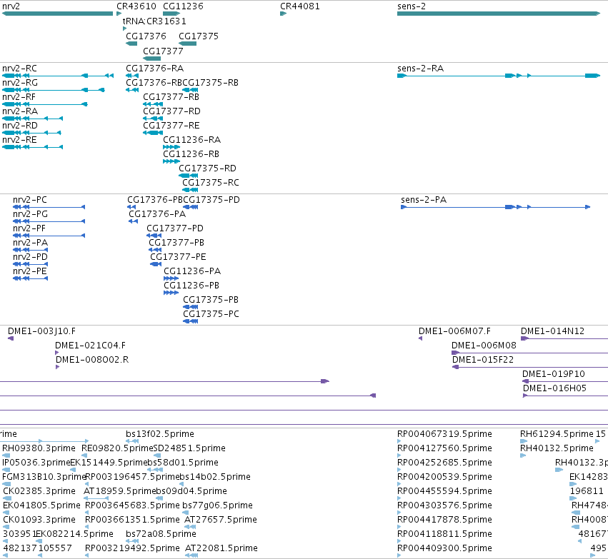This screenshot has height=559, width=608.
Task: Select transcript CG11236-RA
Action: click(191, 139)
